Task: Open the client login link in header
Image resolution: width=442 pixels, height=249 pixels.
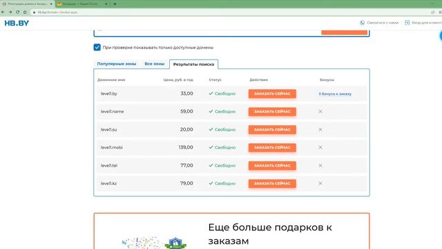Action: tap(423, 23)
